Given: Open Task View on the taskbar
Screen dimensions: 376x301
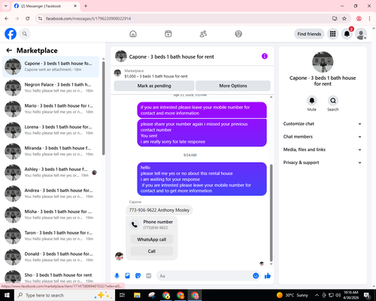Looking at the screenshot, I should click(122, 295).
